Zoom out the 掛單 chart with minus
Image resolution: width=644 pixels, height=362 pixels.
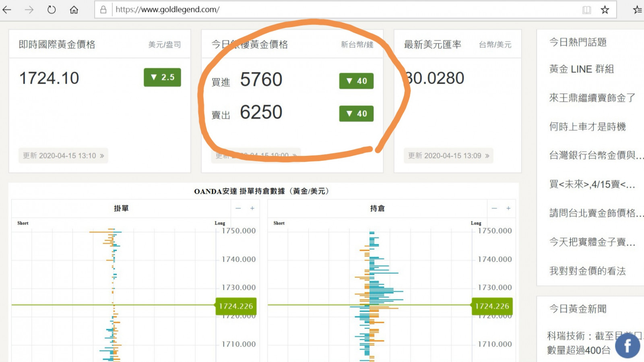[x=238, y=208]
